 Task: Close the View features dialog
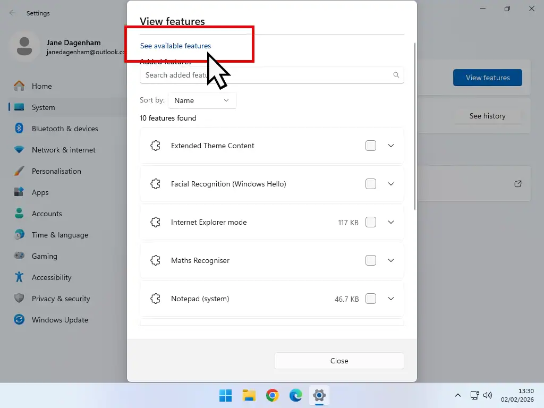point(338,361)
